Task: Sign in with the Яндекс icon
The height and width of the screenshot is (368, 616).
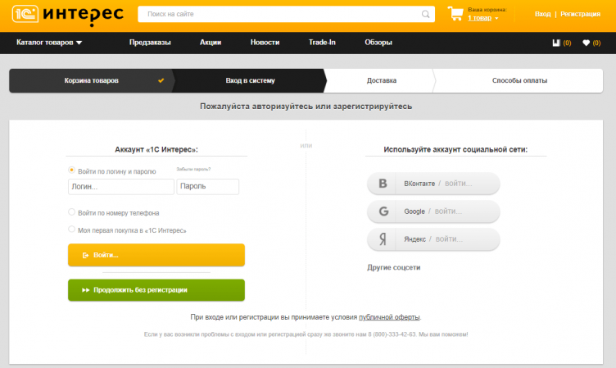Action: (x=383, y=239)
